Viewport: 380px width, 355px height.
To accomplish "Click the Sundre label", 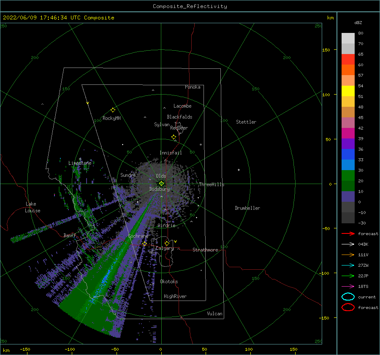I will coord(128,175).
